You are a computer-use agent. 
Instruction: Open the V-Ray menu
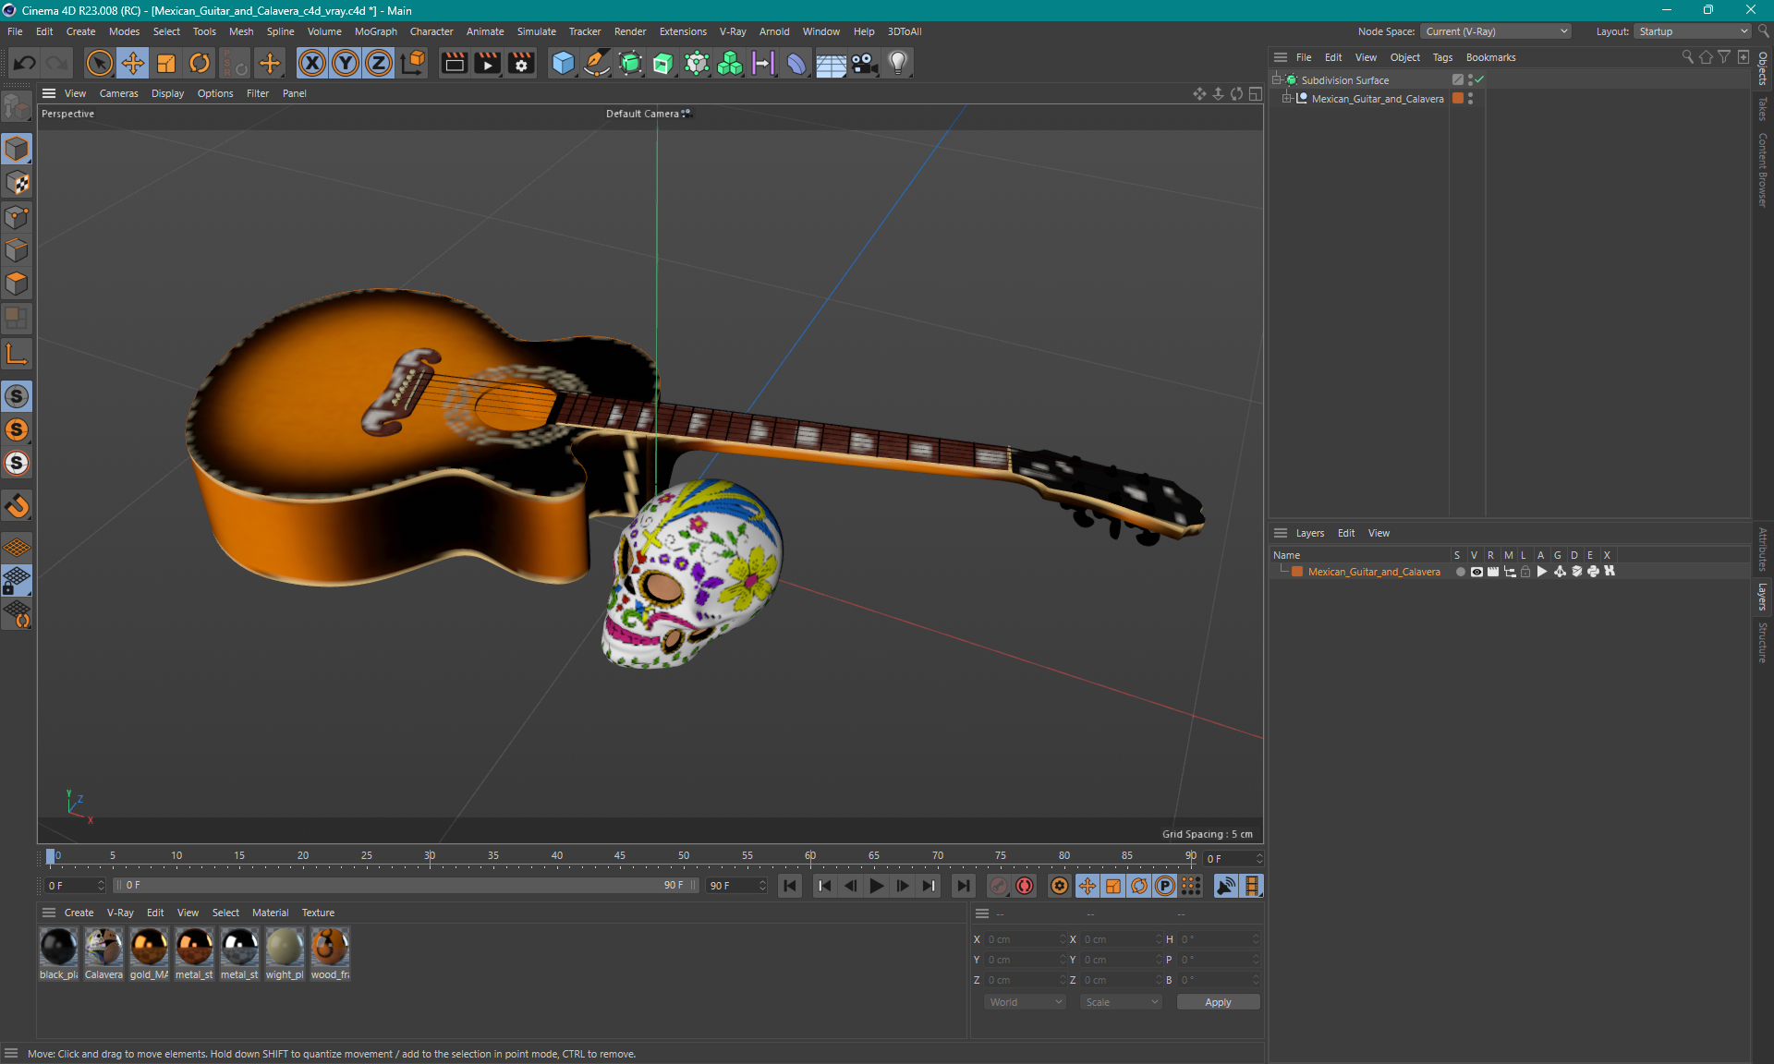(x=733, y=31)
